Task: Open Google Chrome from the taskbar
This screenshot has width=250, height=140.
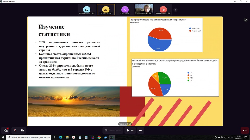Action: pyautogui.click(x=99, y=137)
